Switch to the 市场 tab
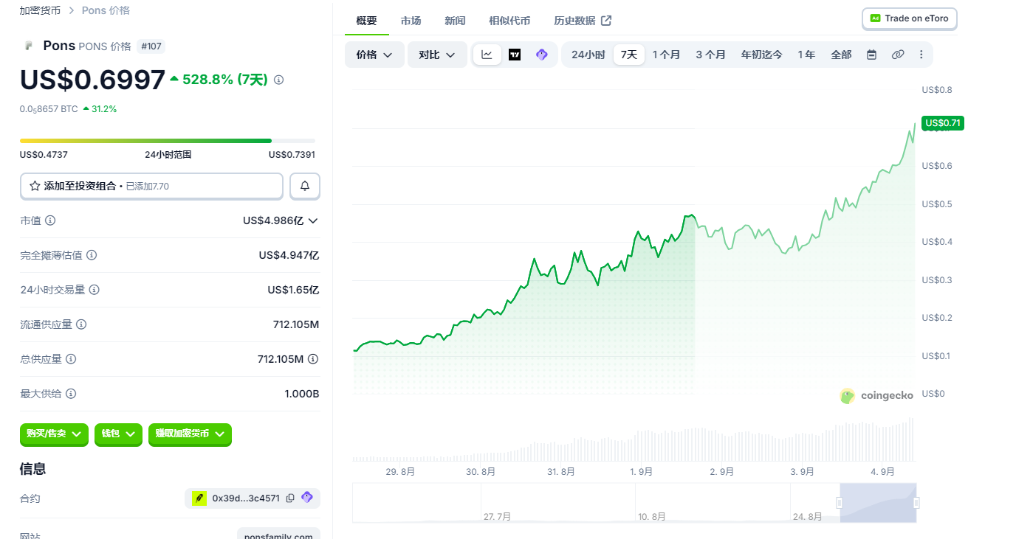 411,21
